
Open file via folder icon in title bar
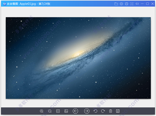116,4
